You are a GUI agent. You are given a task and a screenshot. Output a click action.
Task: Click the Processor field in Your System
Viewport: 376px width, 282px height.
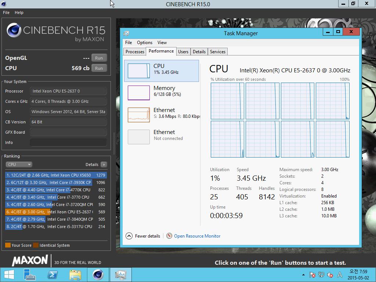68,91
